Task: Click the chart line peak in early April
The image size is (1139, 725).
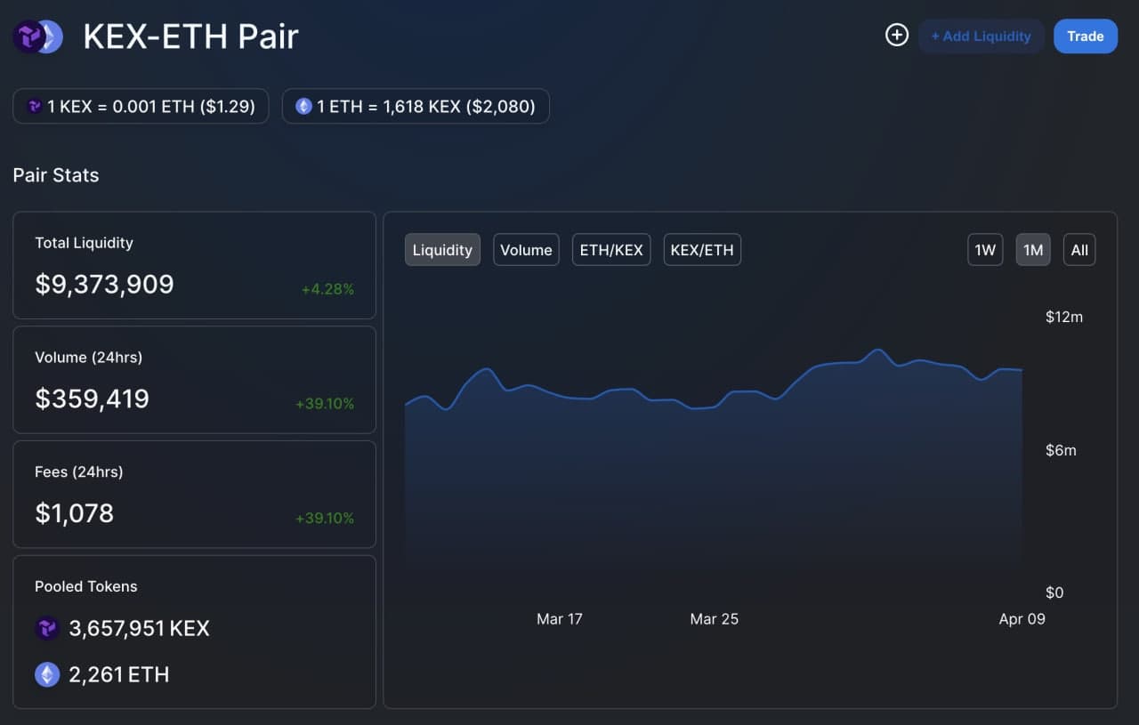Action: coord(877,350)
